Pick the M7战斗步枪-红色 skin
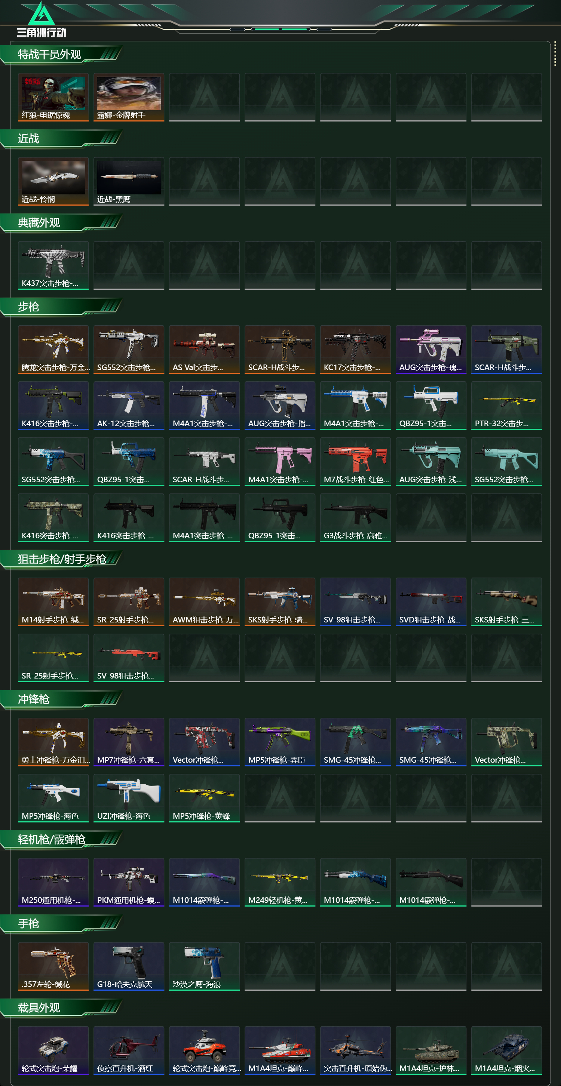Image resolution: width=561 pixels, height=1086 pixels. pyautogui.click(x=355, y=461)
